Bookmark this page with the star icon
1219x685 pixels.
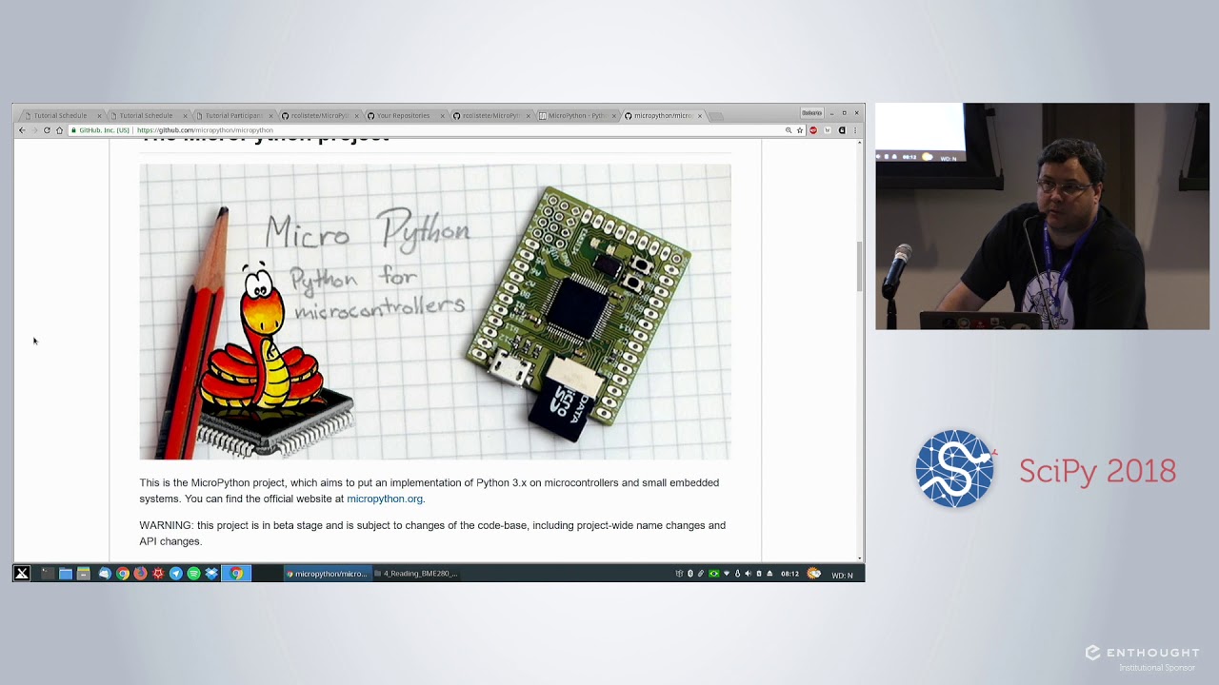[x=800, y=130]
